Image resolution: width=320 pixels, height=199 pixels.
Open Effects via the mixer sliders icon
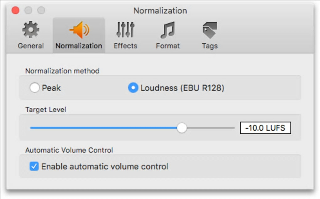coord(125,30)
